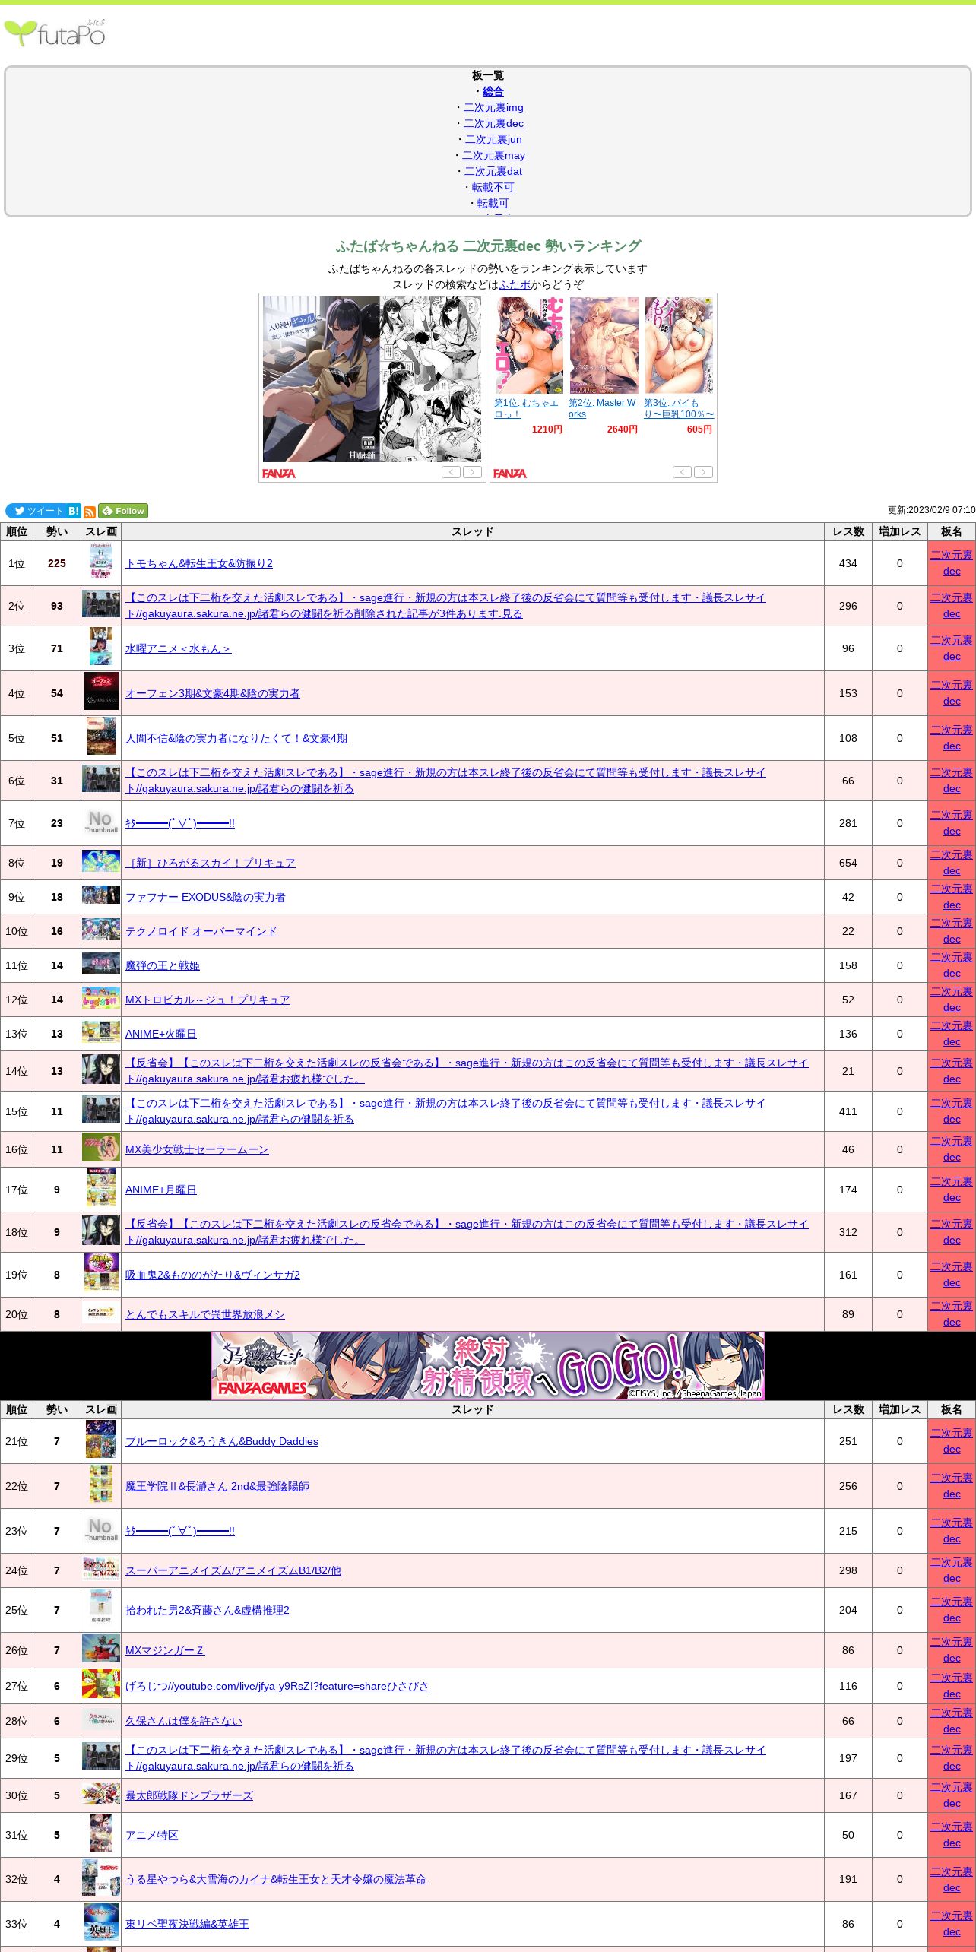Screen dimensions: 976x1952
Task: Select 転載不可 in the board list
Action: pos(493,187)
